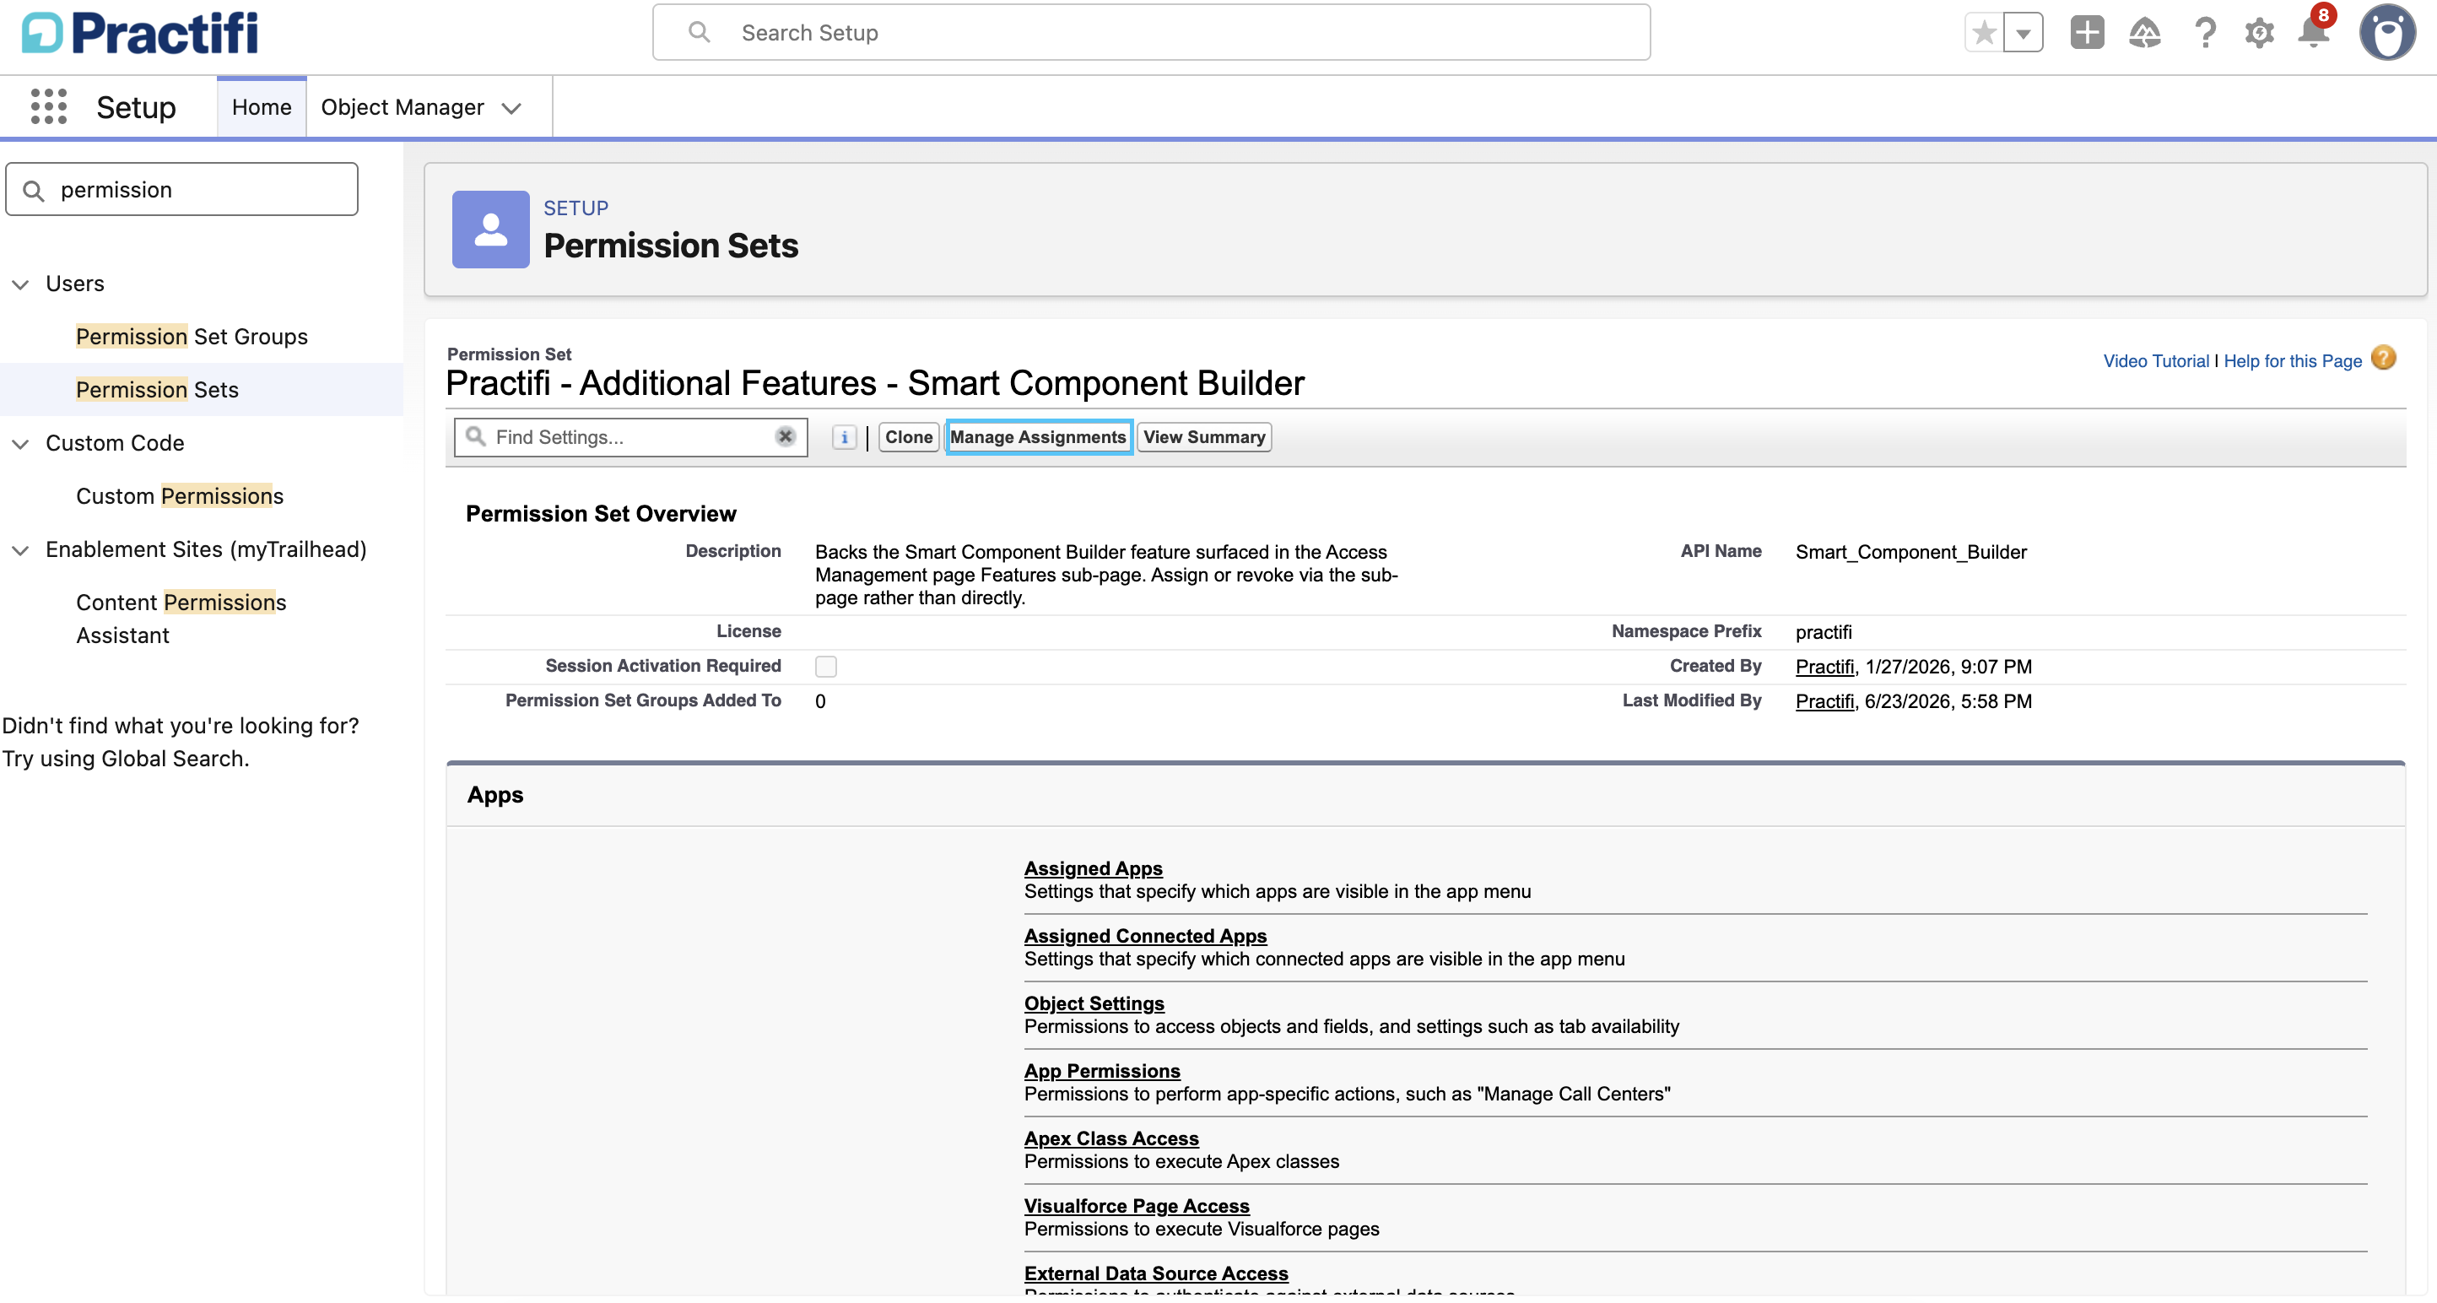Viewport: 2437px width, 1303px height.
Task: Click the magnifier in Find Settings box
Action: (476, 436)
